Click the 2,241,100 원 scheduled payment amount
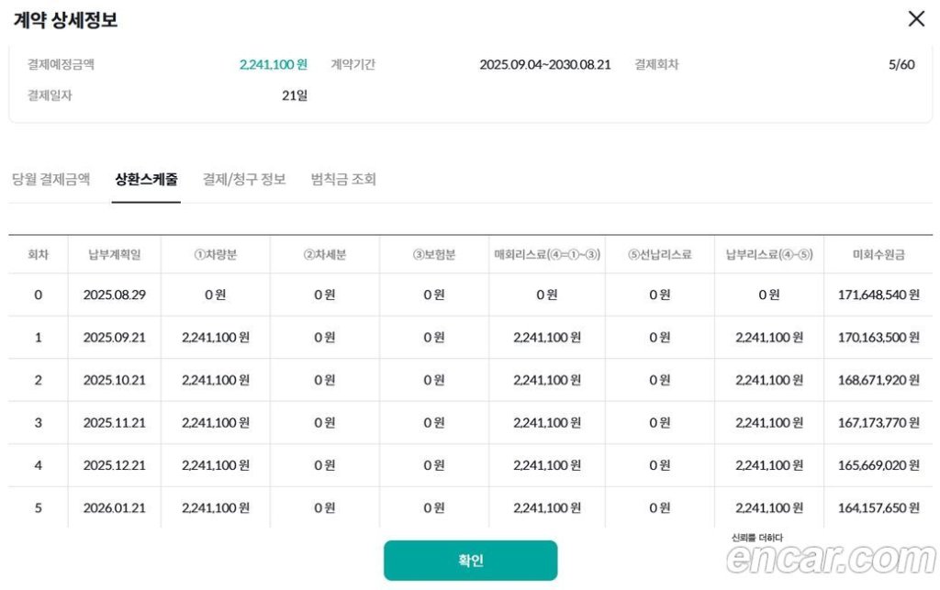Viewport: 940px width, 590px height. pos(273,65)
